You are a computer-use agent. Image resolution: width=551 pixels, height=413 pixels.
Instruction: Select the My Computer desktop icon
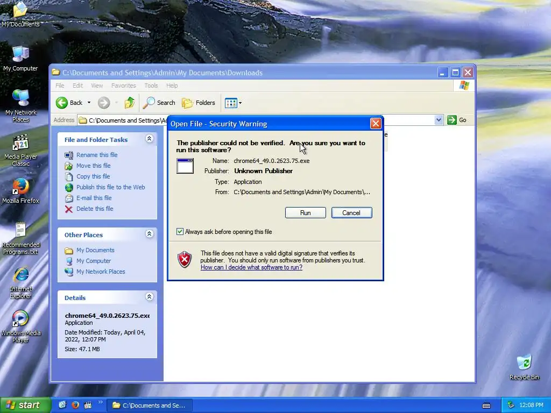coord(20,58)
